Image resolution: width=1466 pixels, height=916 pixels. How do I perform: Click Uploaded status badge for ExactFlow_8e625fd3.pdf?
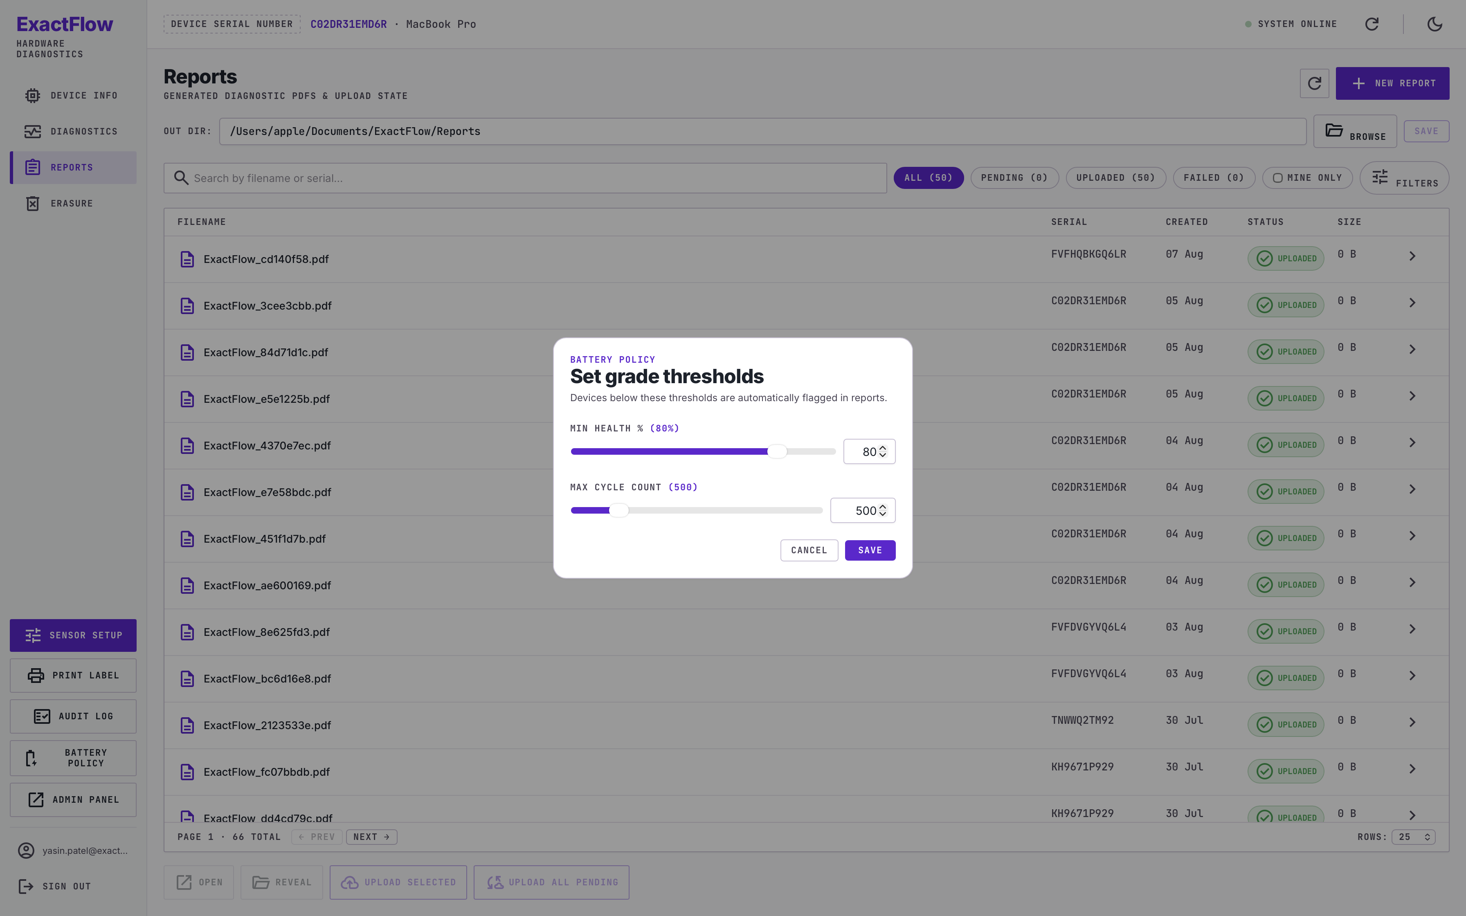click(x=1286, y=632)
